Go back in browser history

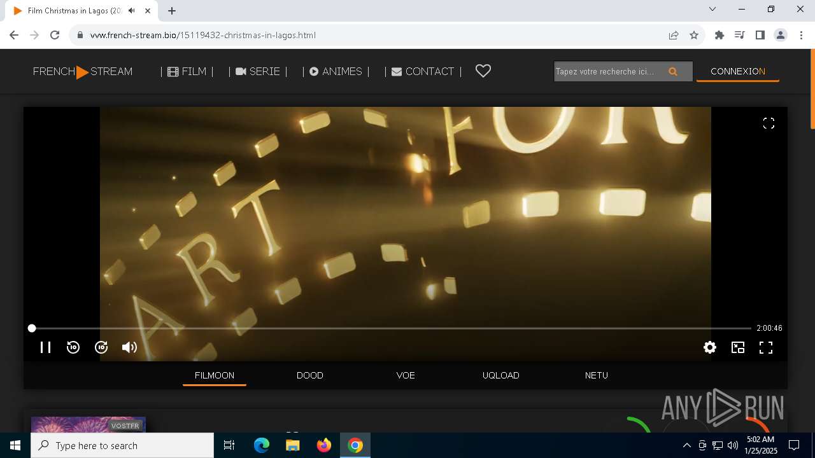14,35
